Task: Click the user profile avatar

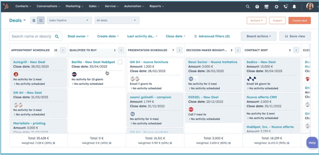Action: [310, 6]
